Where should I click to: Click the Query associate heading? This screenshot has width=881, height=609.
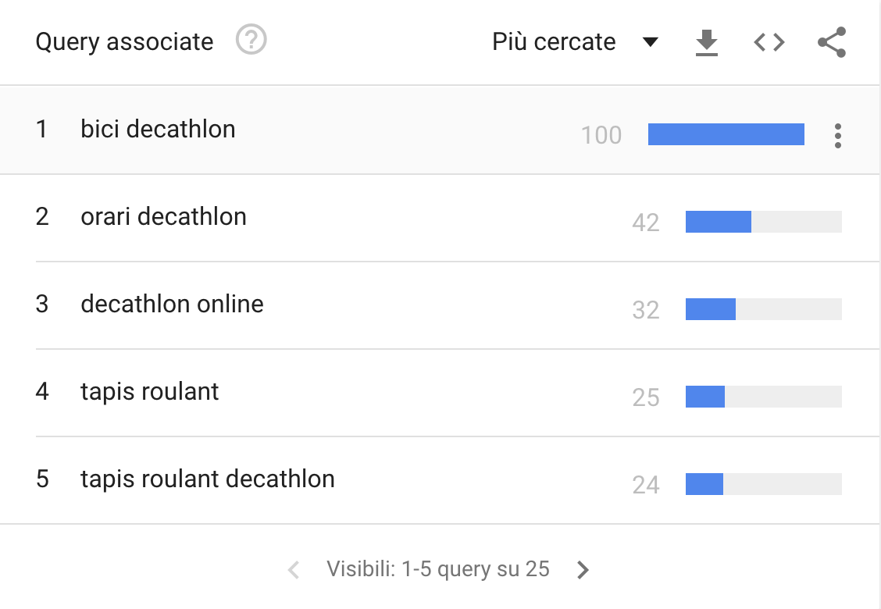(x=123, y=42)
